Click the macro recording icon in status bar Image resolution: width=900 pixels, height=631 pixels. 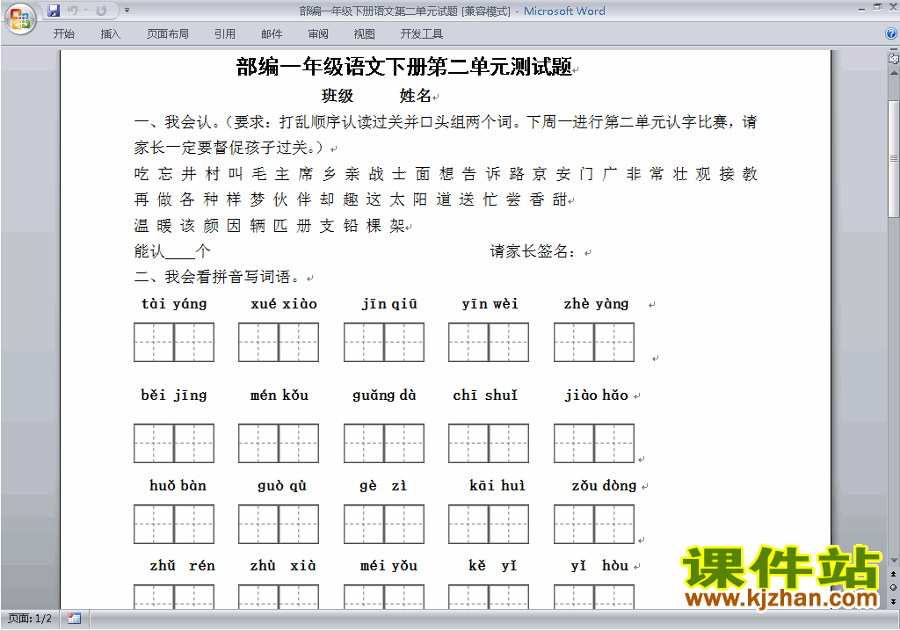point(74,619)
